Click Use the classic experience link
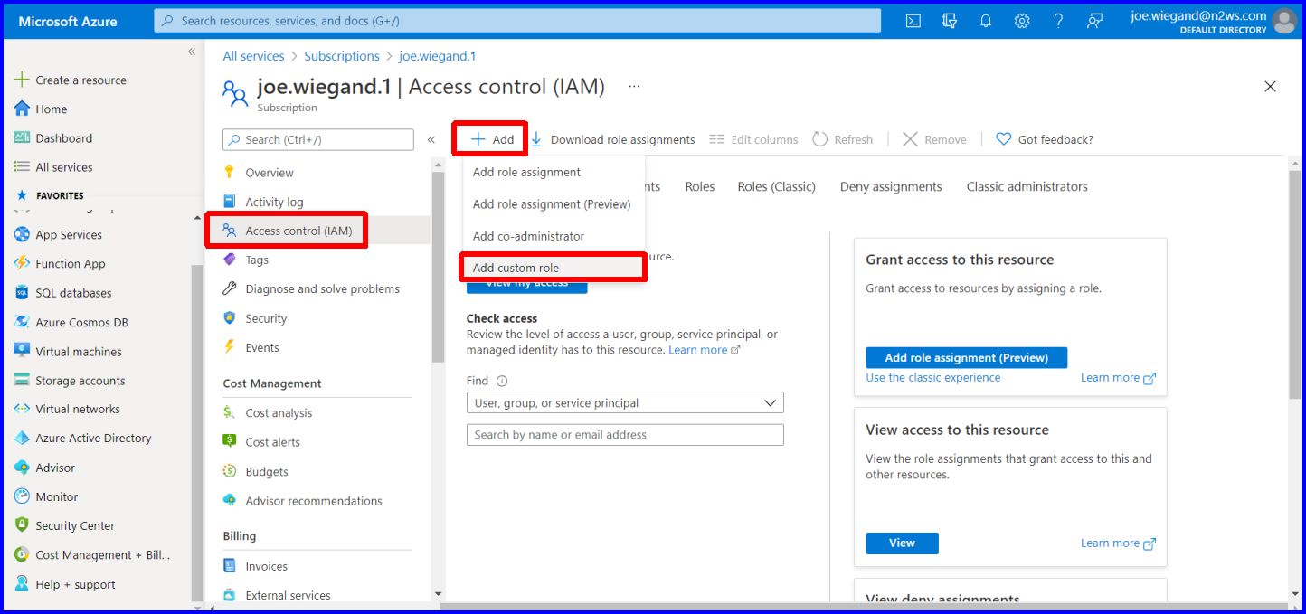 tap(933, 378)
